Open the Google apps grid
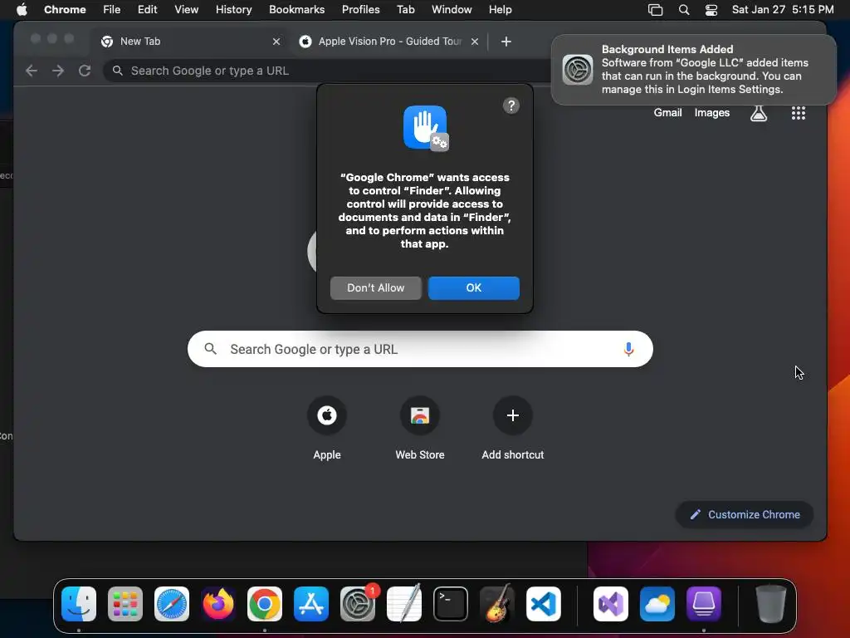 coord(798,113)
